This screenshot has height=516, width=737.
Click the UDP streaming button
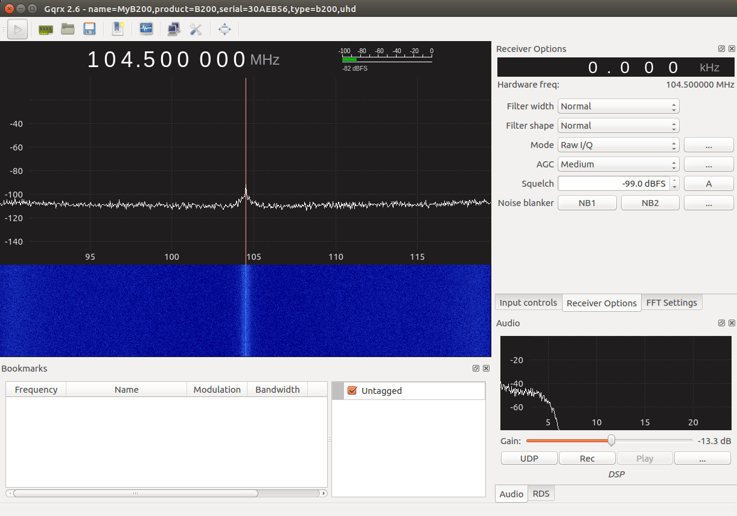coord(529,459)
